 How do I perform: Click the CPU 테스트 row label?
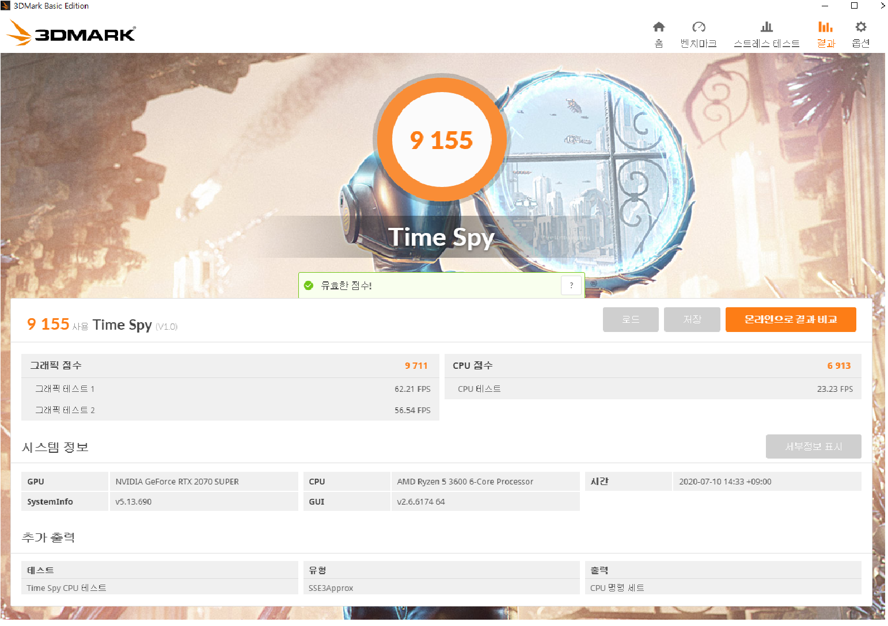(479, 389)
